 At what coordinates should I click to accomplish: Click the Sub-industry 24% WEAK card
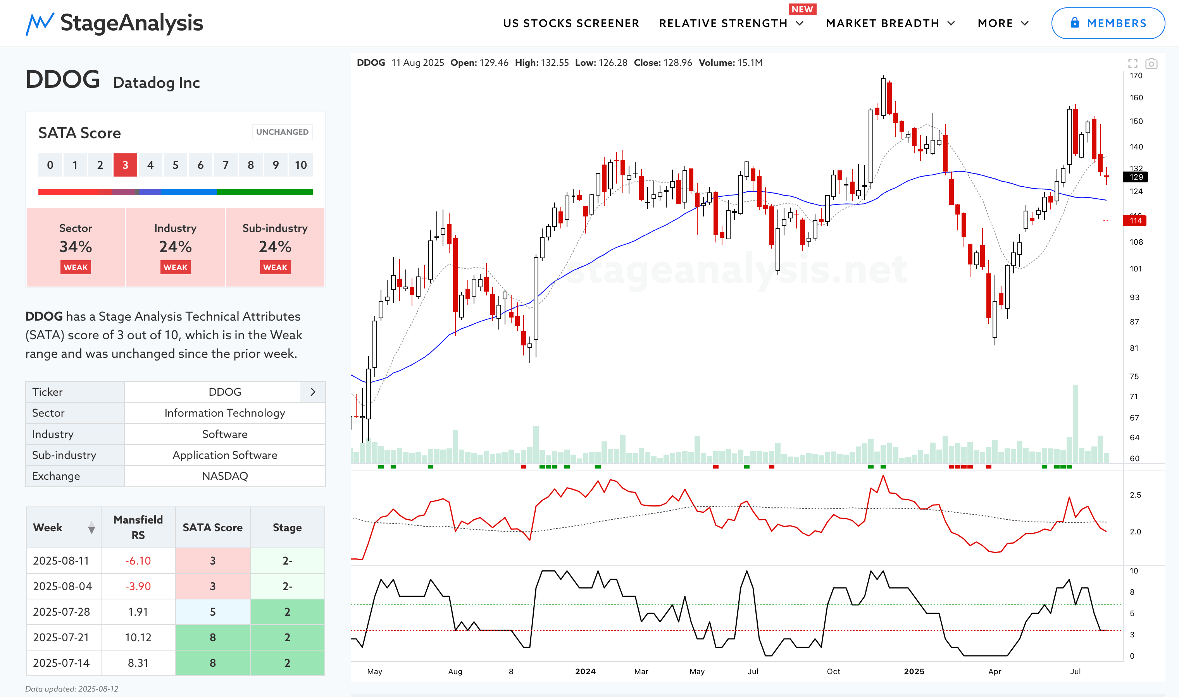pos(275,247)
